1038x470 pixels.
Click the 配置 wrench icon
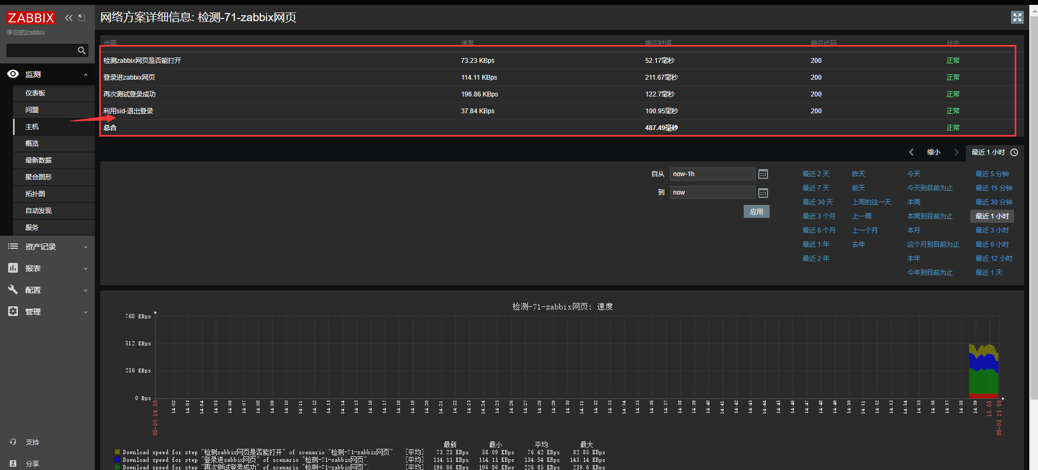tap(13, 289)
